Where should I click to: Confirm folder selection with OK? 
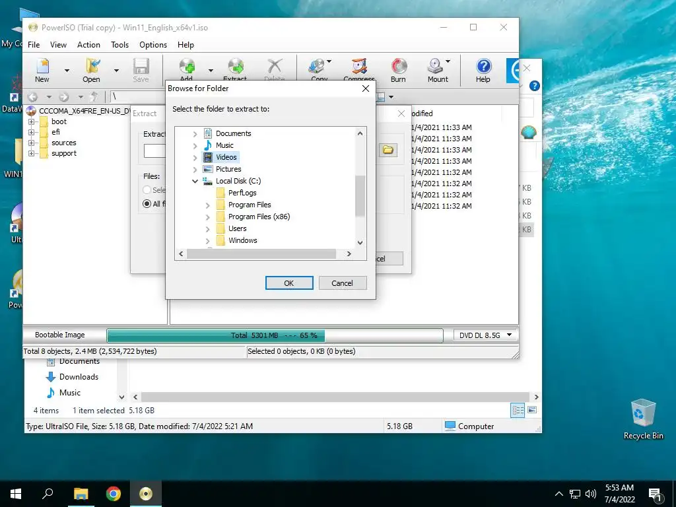pos(289,283)
